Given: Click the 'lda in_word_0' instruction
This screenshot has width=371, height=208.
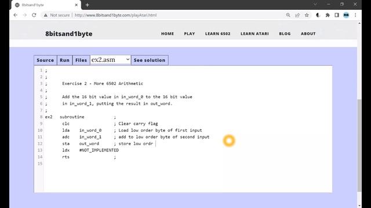Looking at the screenshot, I should pos(82,130).
